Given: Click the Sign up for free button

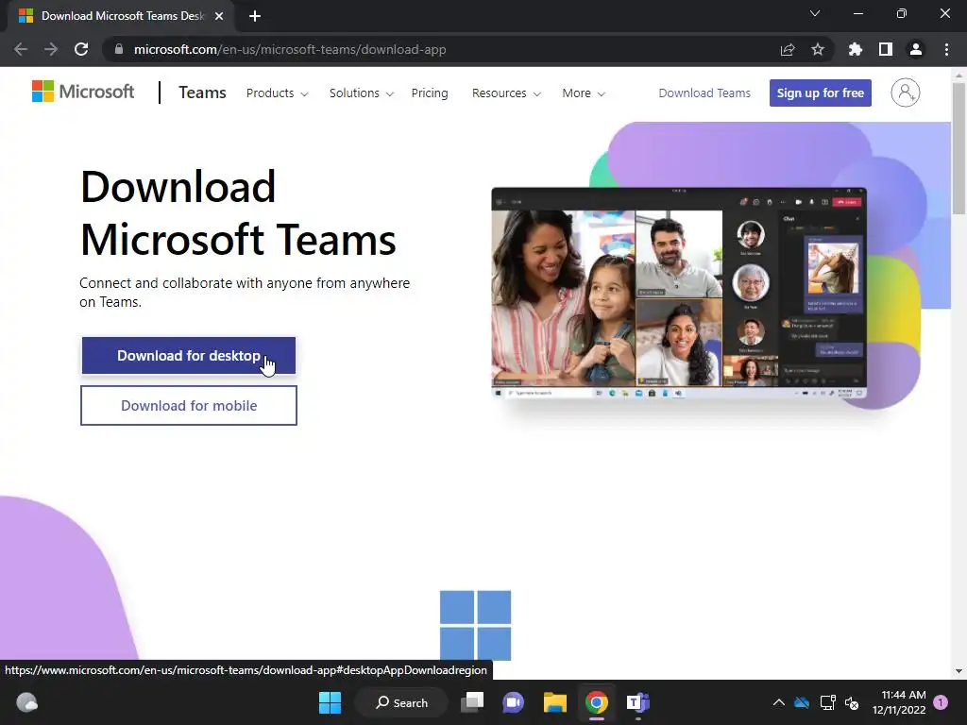Looking at the screenshot, I should click(821, 93).
